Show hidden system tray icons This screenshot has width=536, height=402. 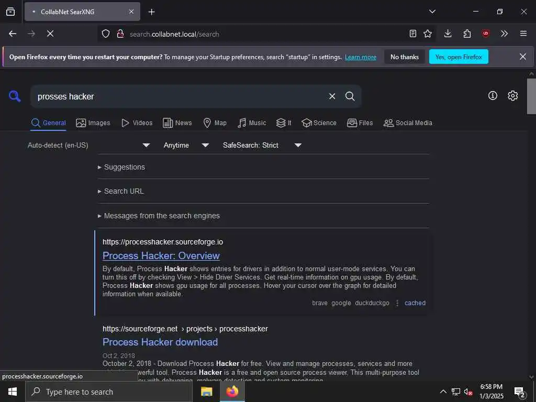[x=443, y=392]
